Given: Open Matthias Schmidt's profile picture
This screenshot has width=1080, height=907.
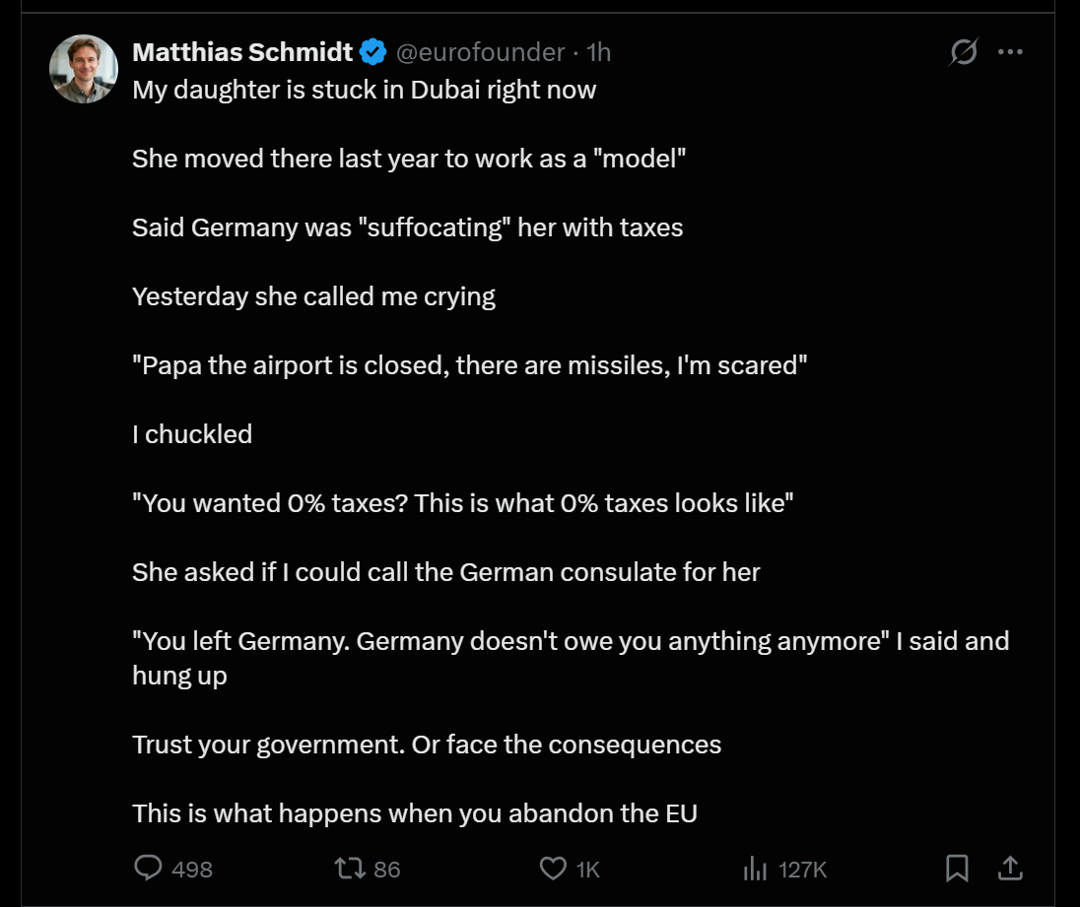Looking at the screenshot, I should click(84, 69).
